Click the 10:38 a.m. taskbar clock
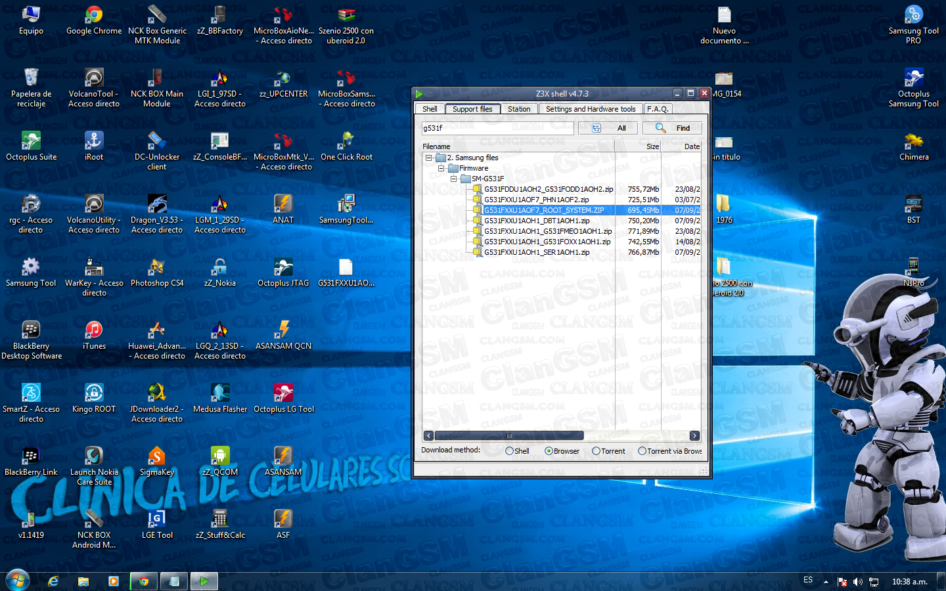This screenshot has width=946, height=591. pos(909,582)
